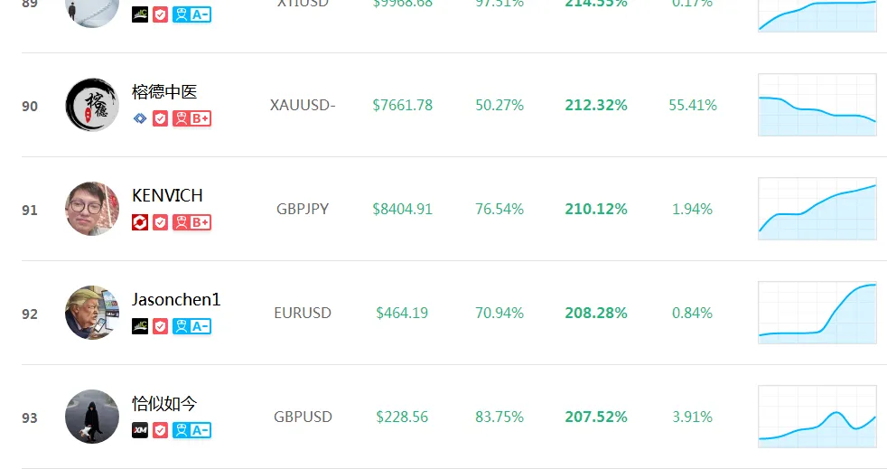Click the 榕德中医 calligraphy avatar
The height and width of the screenshot is (469, 887).
tap(92, 105)
